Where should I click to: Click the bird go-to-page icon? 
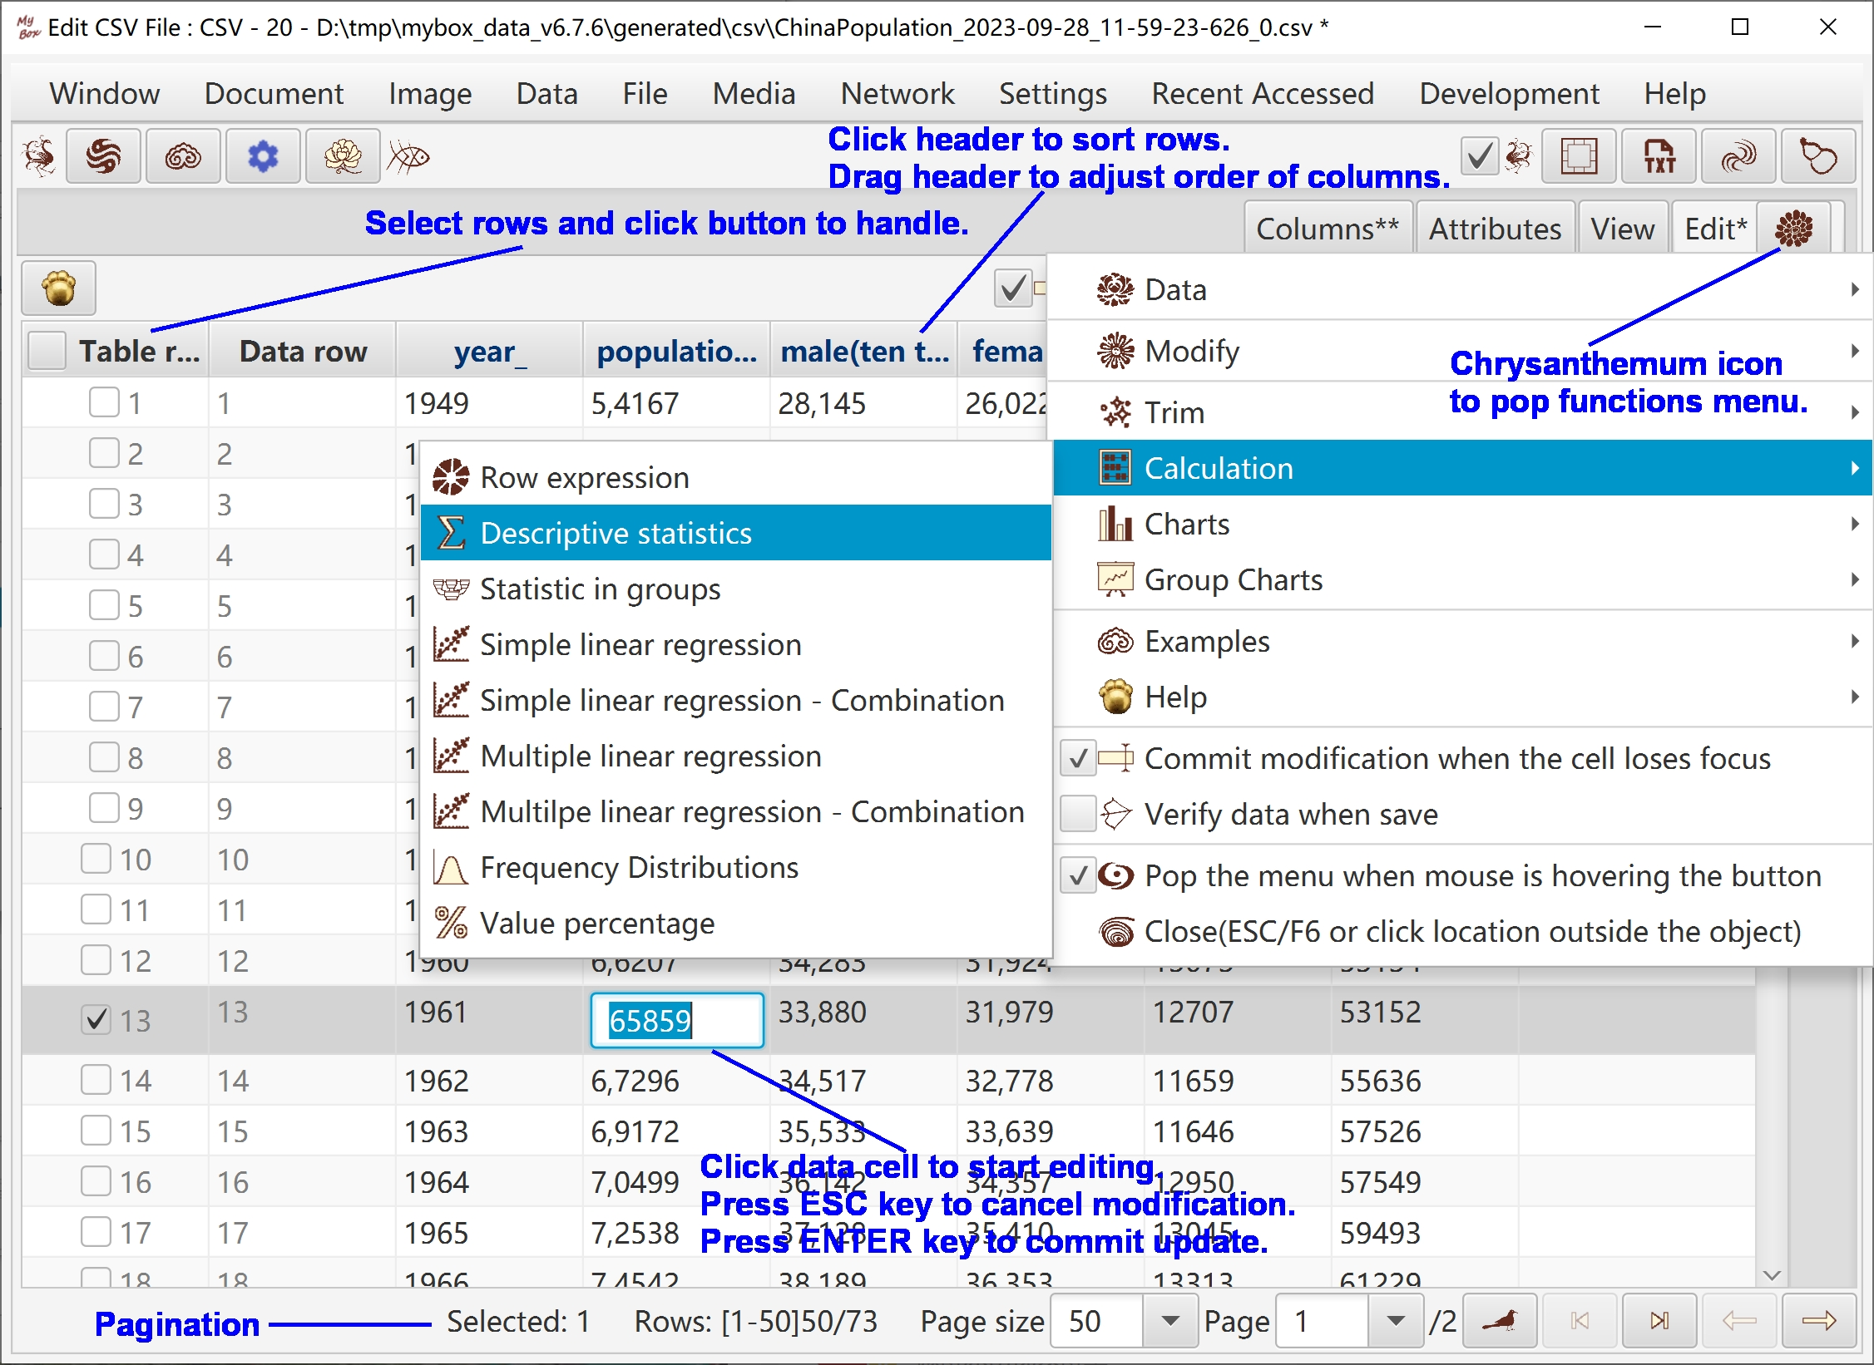[1500, 1321]
